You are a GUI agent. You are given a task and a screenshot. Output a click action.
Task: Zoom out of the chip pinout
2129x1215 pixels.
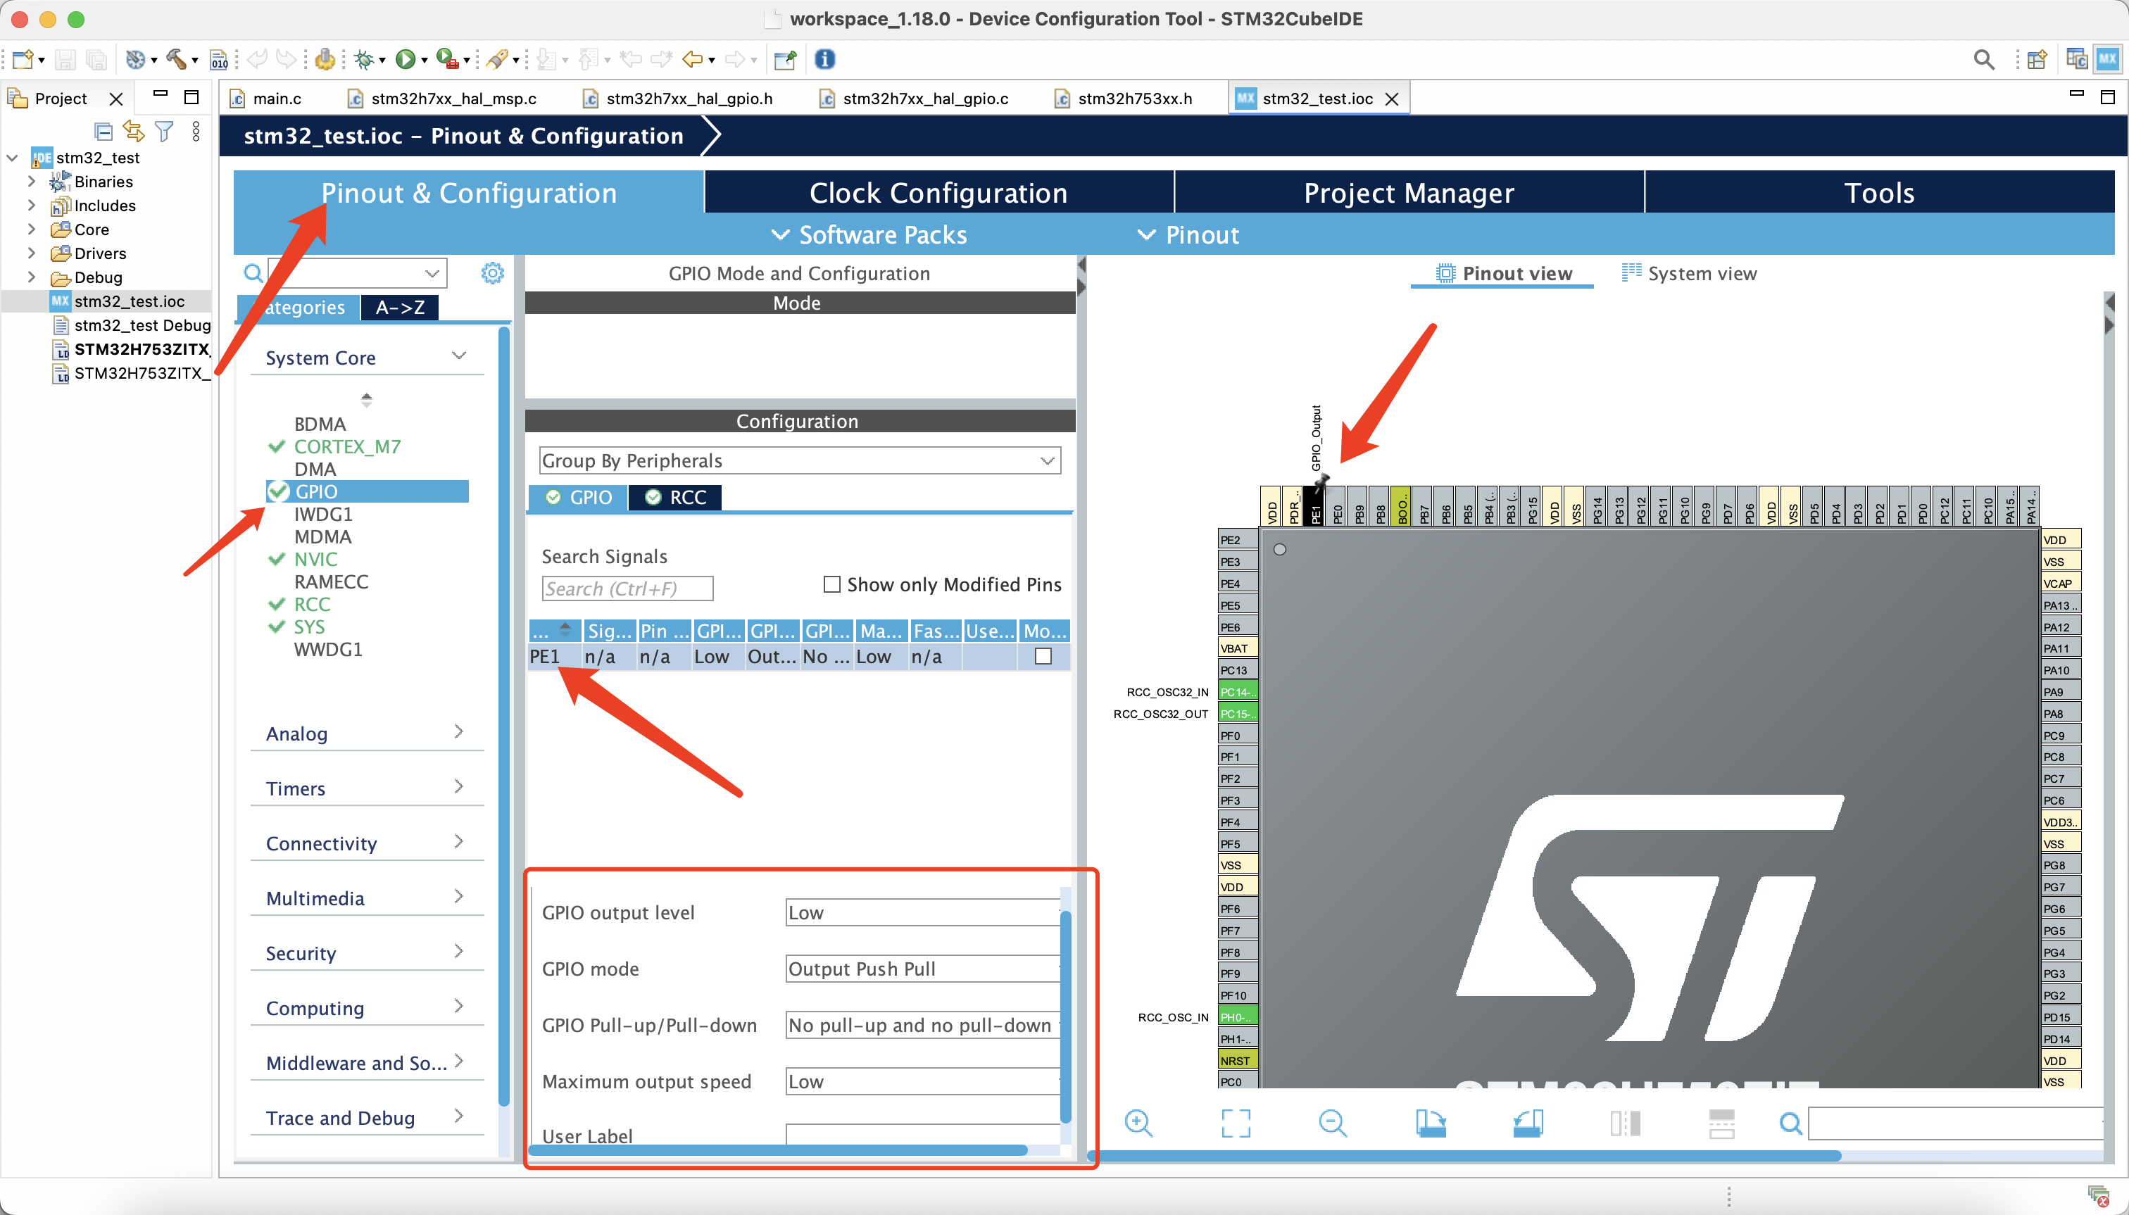point(1333,1123)
